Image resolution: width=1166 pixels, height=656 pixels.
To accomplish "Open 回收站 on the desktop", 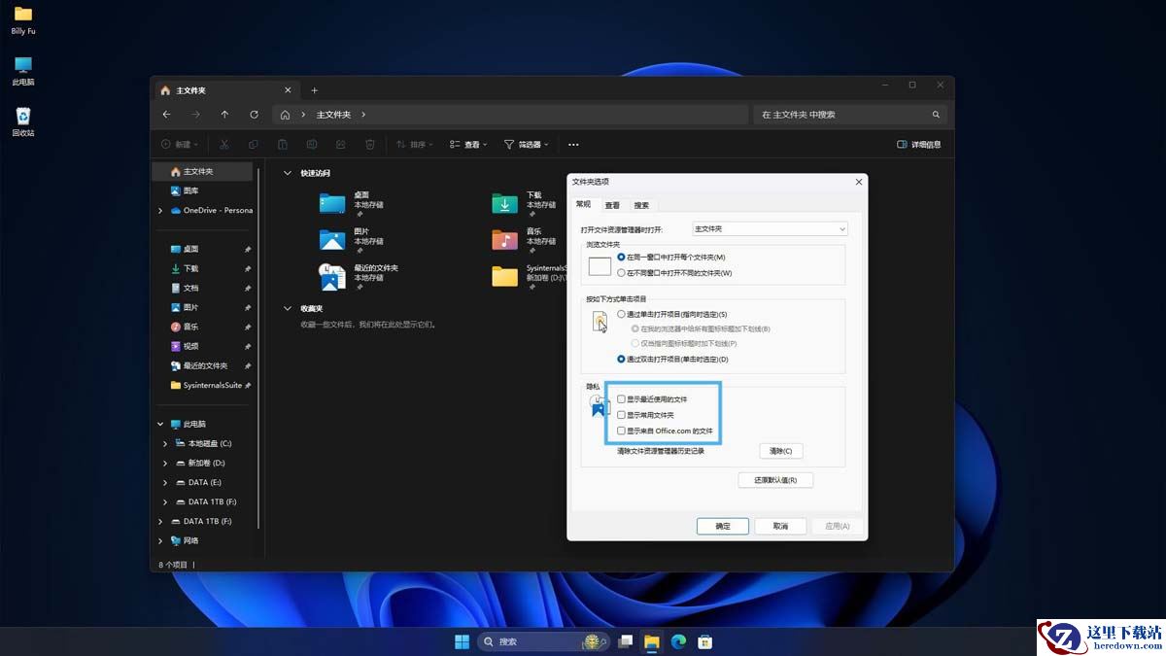I will pyautogui.click(x=23, y=121).
